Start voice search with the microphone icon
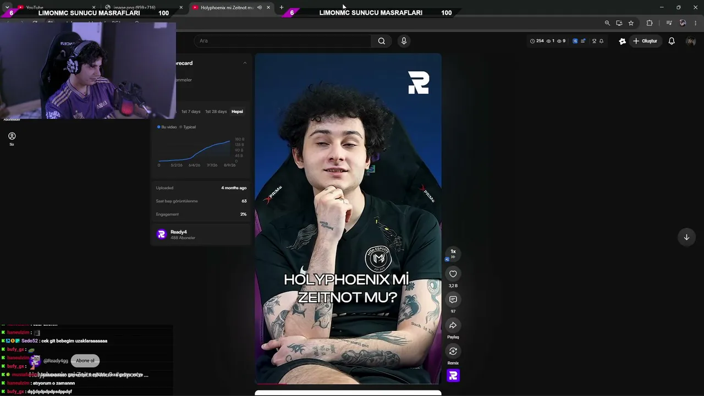 coord(404,41)
